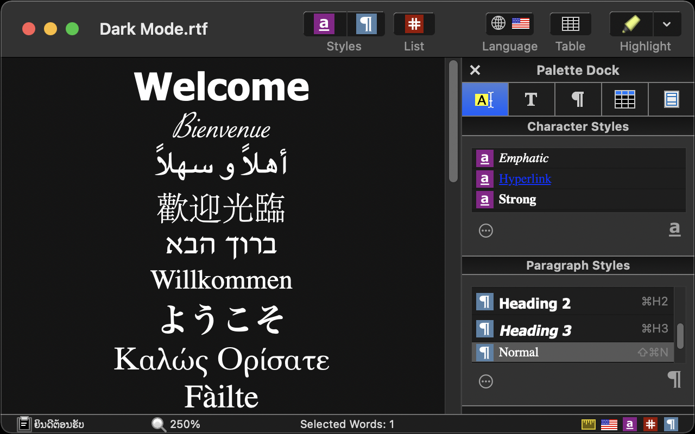This screenshot has height=434, width=695.
Task: Apply the yellow Highlight marker
Action: pyautogui.click(x=630, y=24)
